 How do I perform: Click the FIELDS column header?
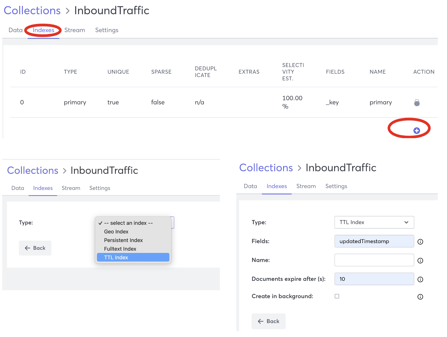click(335, 72)
